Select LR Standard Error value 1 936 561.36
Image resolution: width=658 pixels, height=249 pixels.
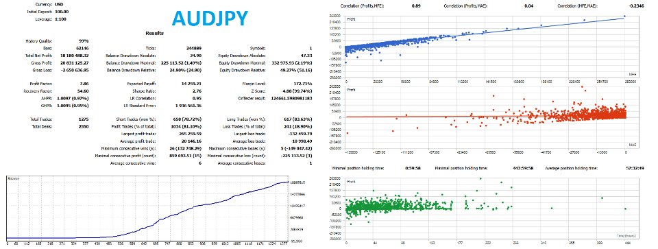[x=188, y=106]
